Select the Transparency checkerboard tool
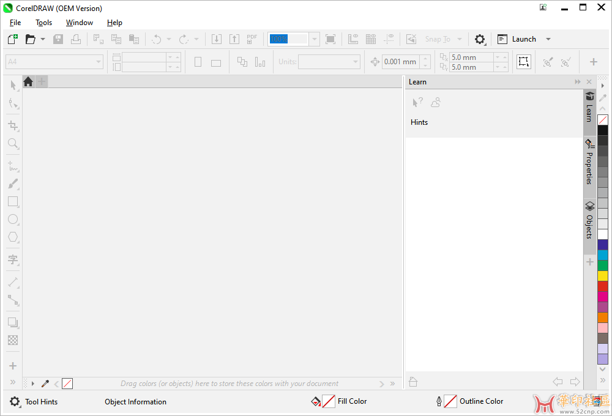This screenshot has width=612, height=416. point(13,340)
